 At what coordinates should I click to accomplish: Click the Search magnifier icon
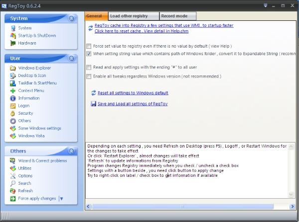click(x=13, y=183)
